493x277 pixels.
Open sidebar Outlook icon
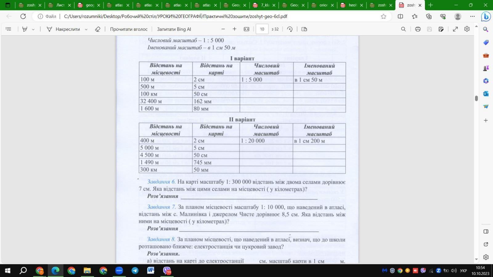(486, 94)
